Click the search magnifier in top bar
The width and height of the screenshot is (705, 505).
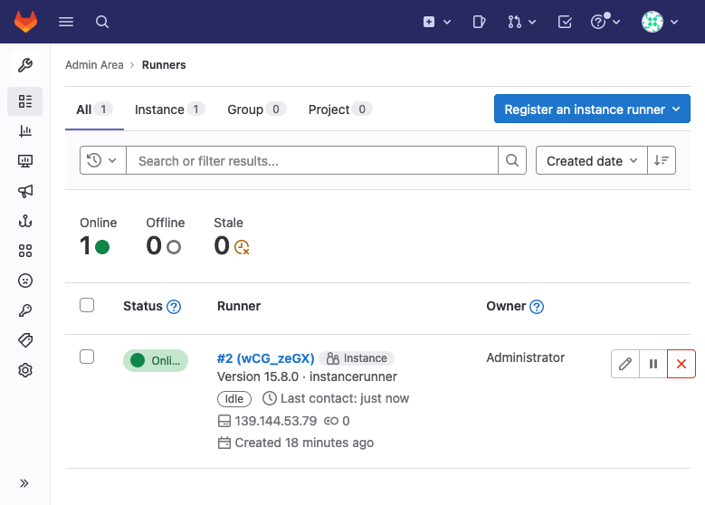[102, 22]
